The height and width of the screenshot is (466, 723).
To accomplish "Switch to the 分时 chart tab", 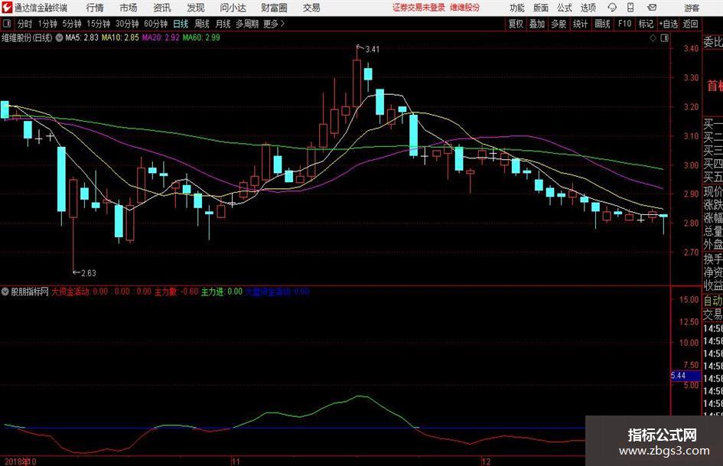I will tap(25, 24).
